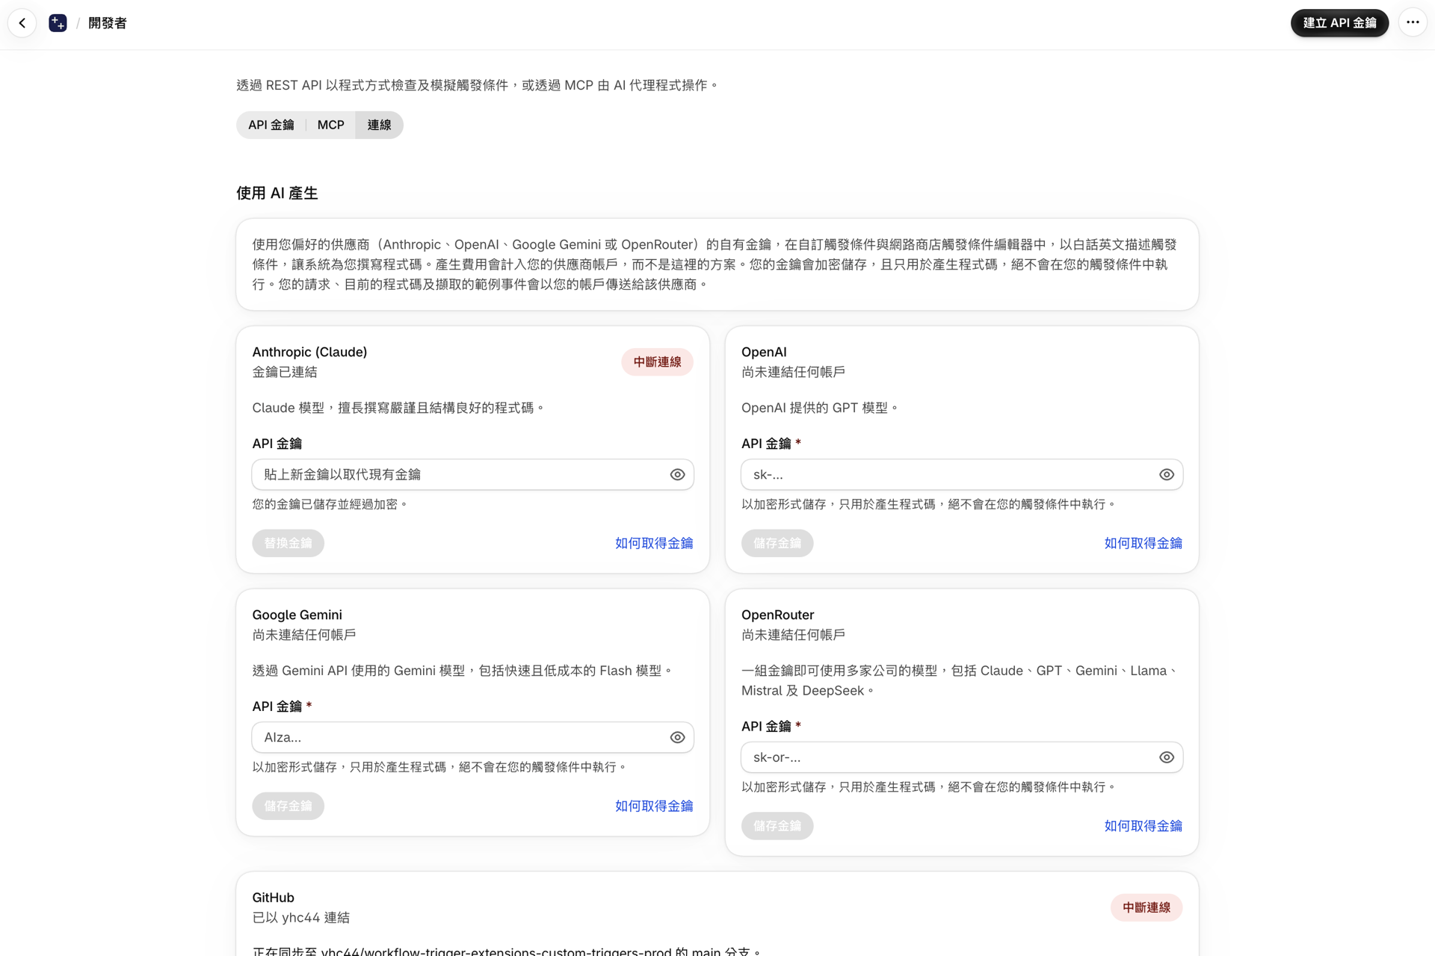Click the Anthropic (Claude) card title
The image size is (1435, 956).
[309, 352]
